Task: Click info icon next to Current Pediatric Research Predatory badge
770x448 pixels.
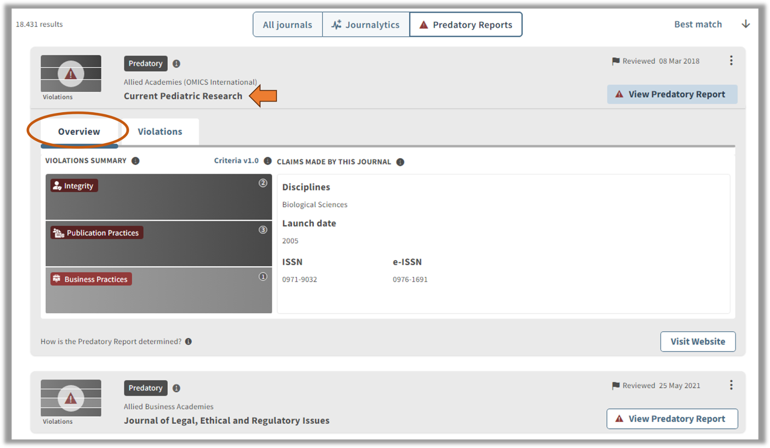Action: [x=176, y=64]
